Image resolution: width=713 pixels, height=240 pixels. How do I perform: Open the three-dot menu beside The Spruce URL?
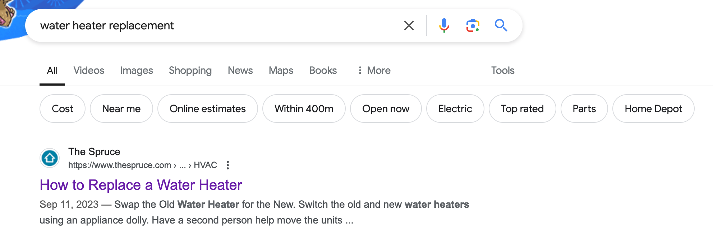point(228,165)
